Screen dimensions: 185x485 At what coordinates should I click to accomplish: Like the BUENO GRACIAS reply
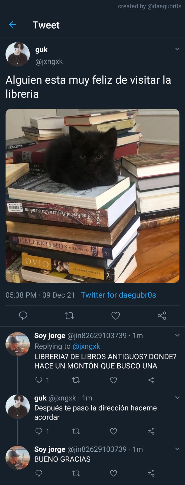(x=114, y=473)
